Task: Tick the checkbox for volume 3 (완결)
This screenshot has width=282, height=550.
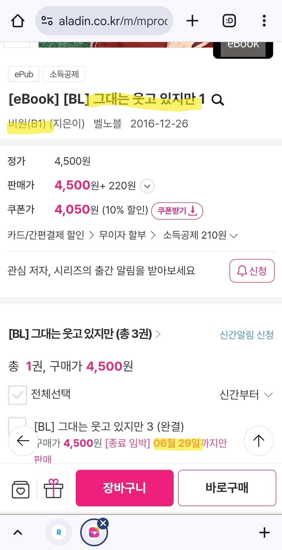Action: (17, 423)
